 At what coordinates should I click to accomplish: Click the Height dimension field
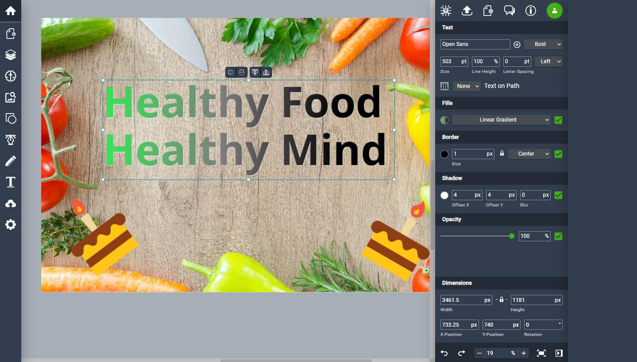(537, 300)
